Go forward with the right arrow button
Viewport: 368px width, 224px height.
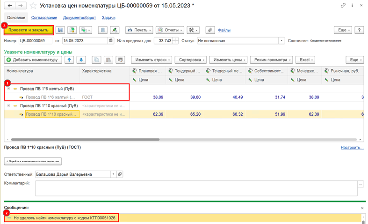point(21,6)
